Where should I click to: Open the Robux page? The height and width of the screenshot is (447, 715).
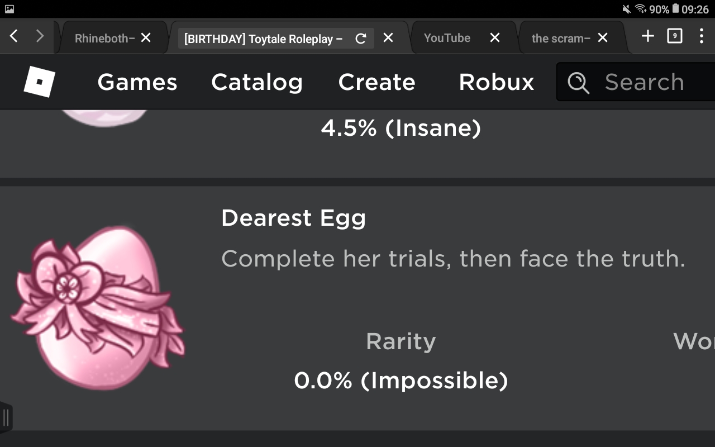point(497,82)
